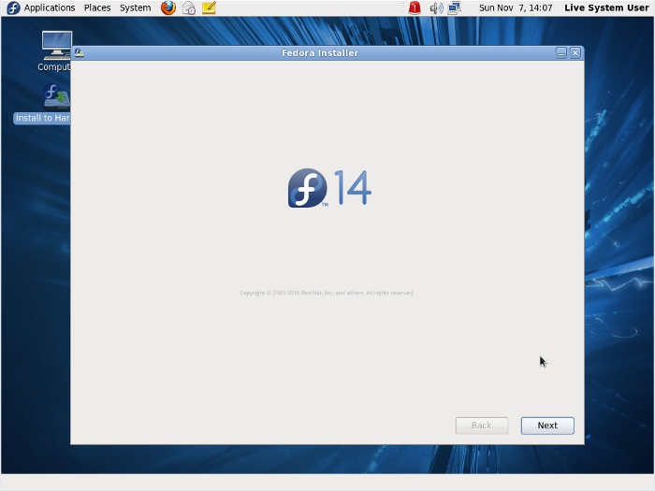The width and height of the screenshot is (655, 491).
Task: Open the installer window menu icon in the title bar
Action: (80, 53)
